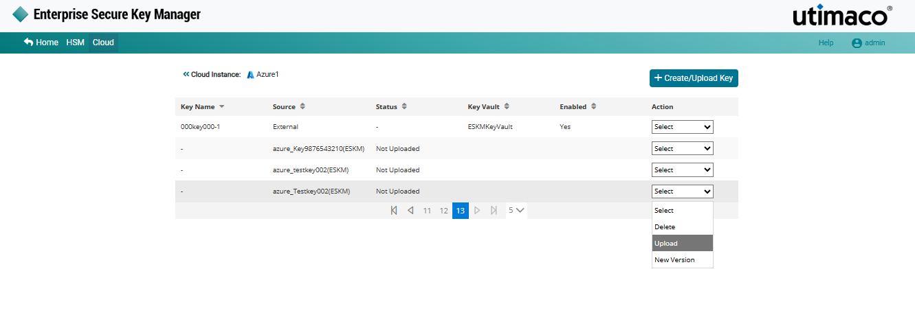This screenshot has height=315, width=915.
Task: Select current page 13
Action: (x=461, y=211)
